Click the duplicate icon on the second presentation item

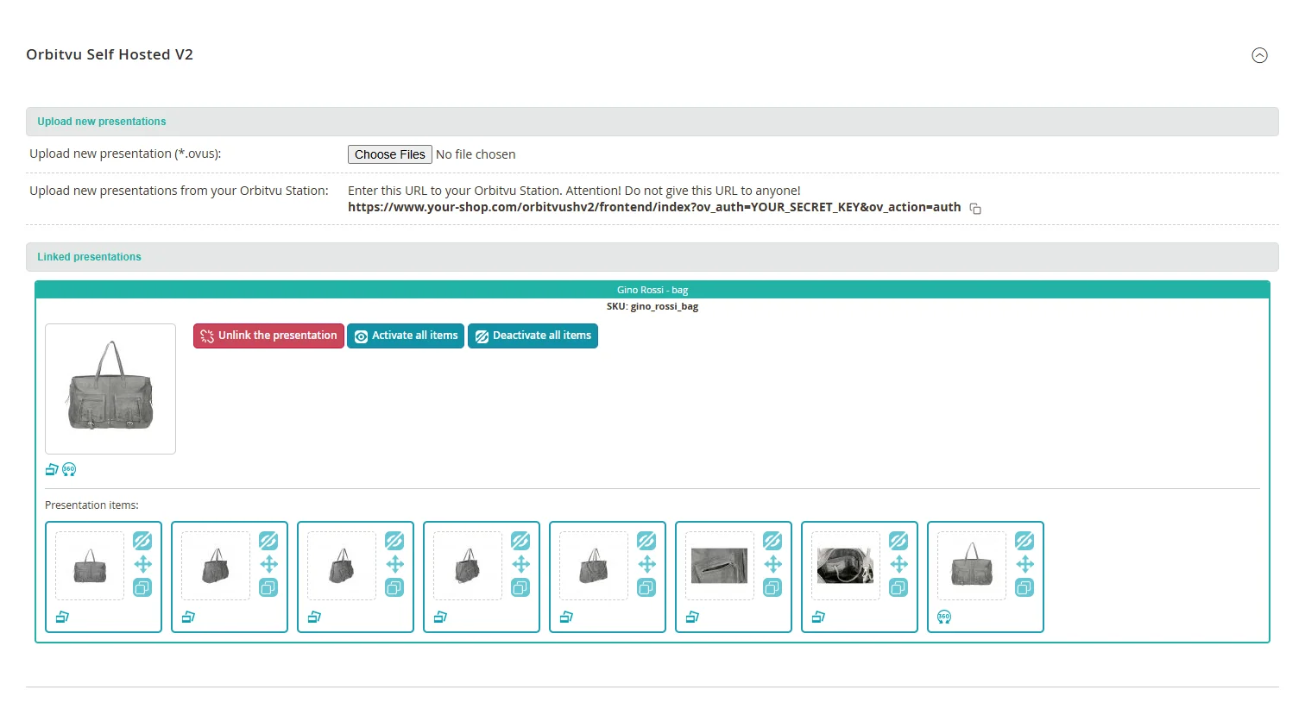268,587
